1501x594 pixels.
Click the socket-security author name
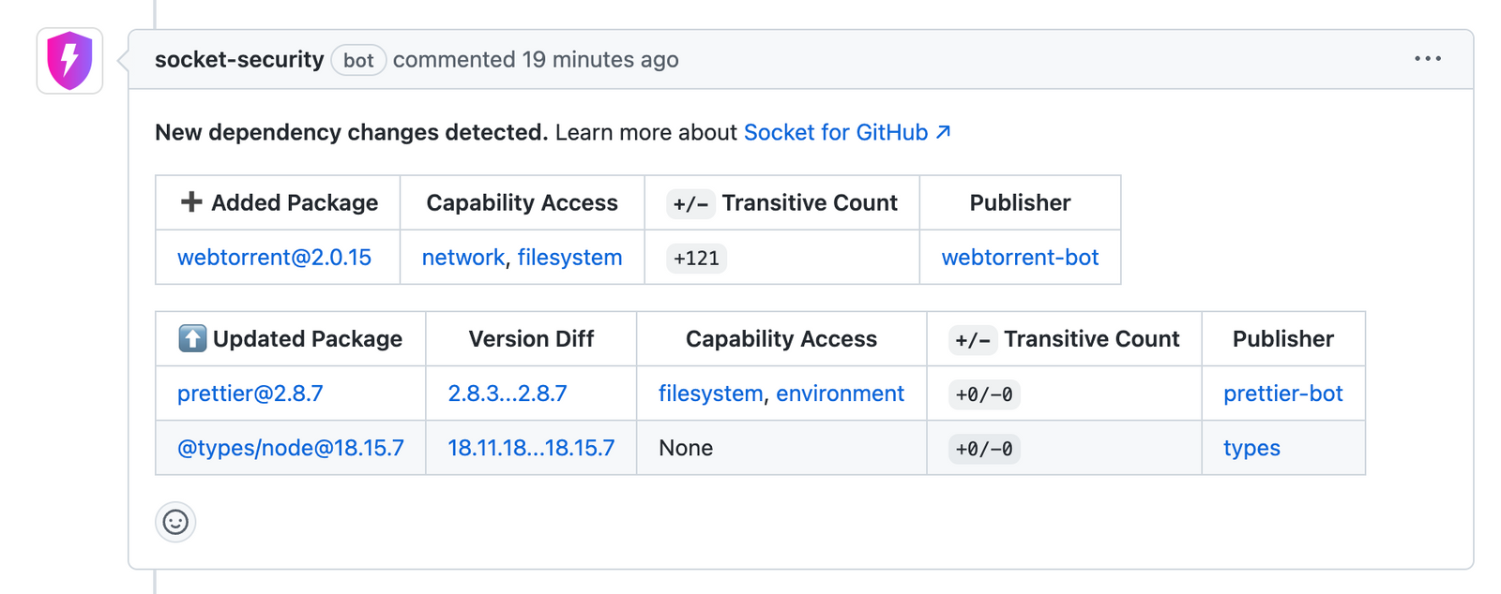pyautogui.click(x=239, y=60)
